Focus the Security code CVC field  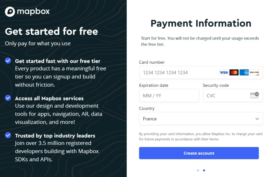233,95
